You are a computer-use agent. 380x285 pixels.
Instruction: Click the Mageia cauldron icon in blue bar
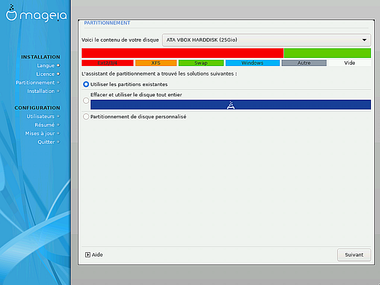tap(230, 105)
